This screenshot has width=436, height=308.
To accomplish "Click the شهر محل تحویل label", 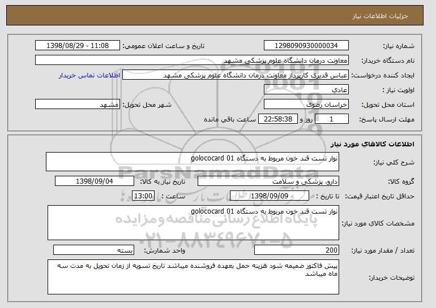I will 147,105.
